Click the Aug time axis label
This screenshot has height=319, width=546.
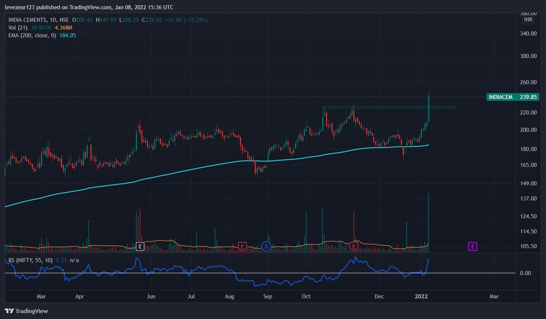pyautogui.click(x=230, y=297)
